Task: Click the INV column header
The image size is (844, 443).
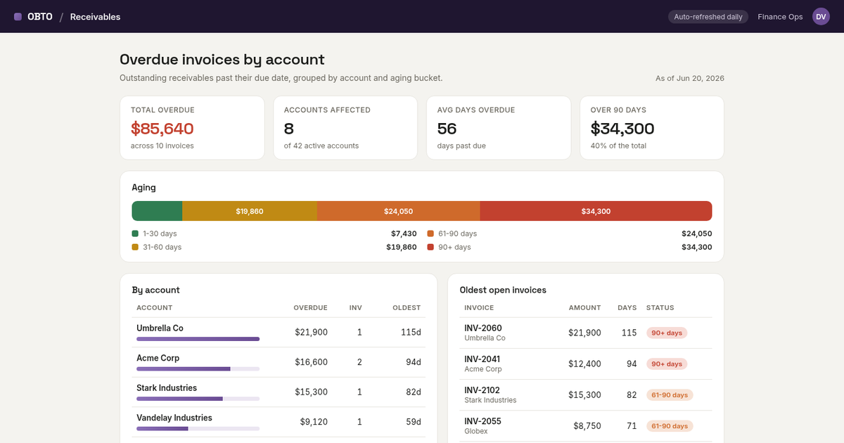Action: click(356, 308)
